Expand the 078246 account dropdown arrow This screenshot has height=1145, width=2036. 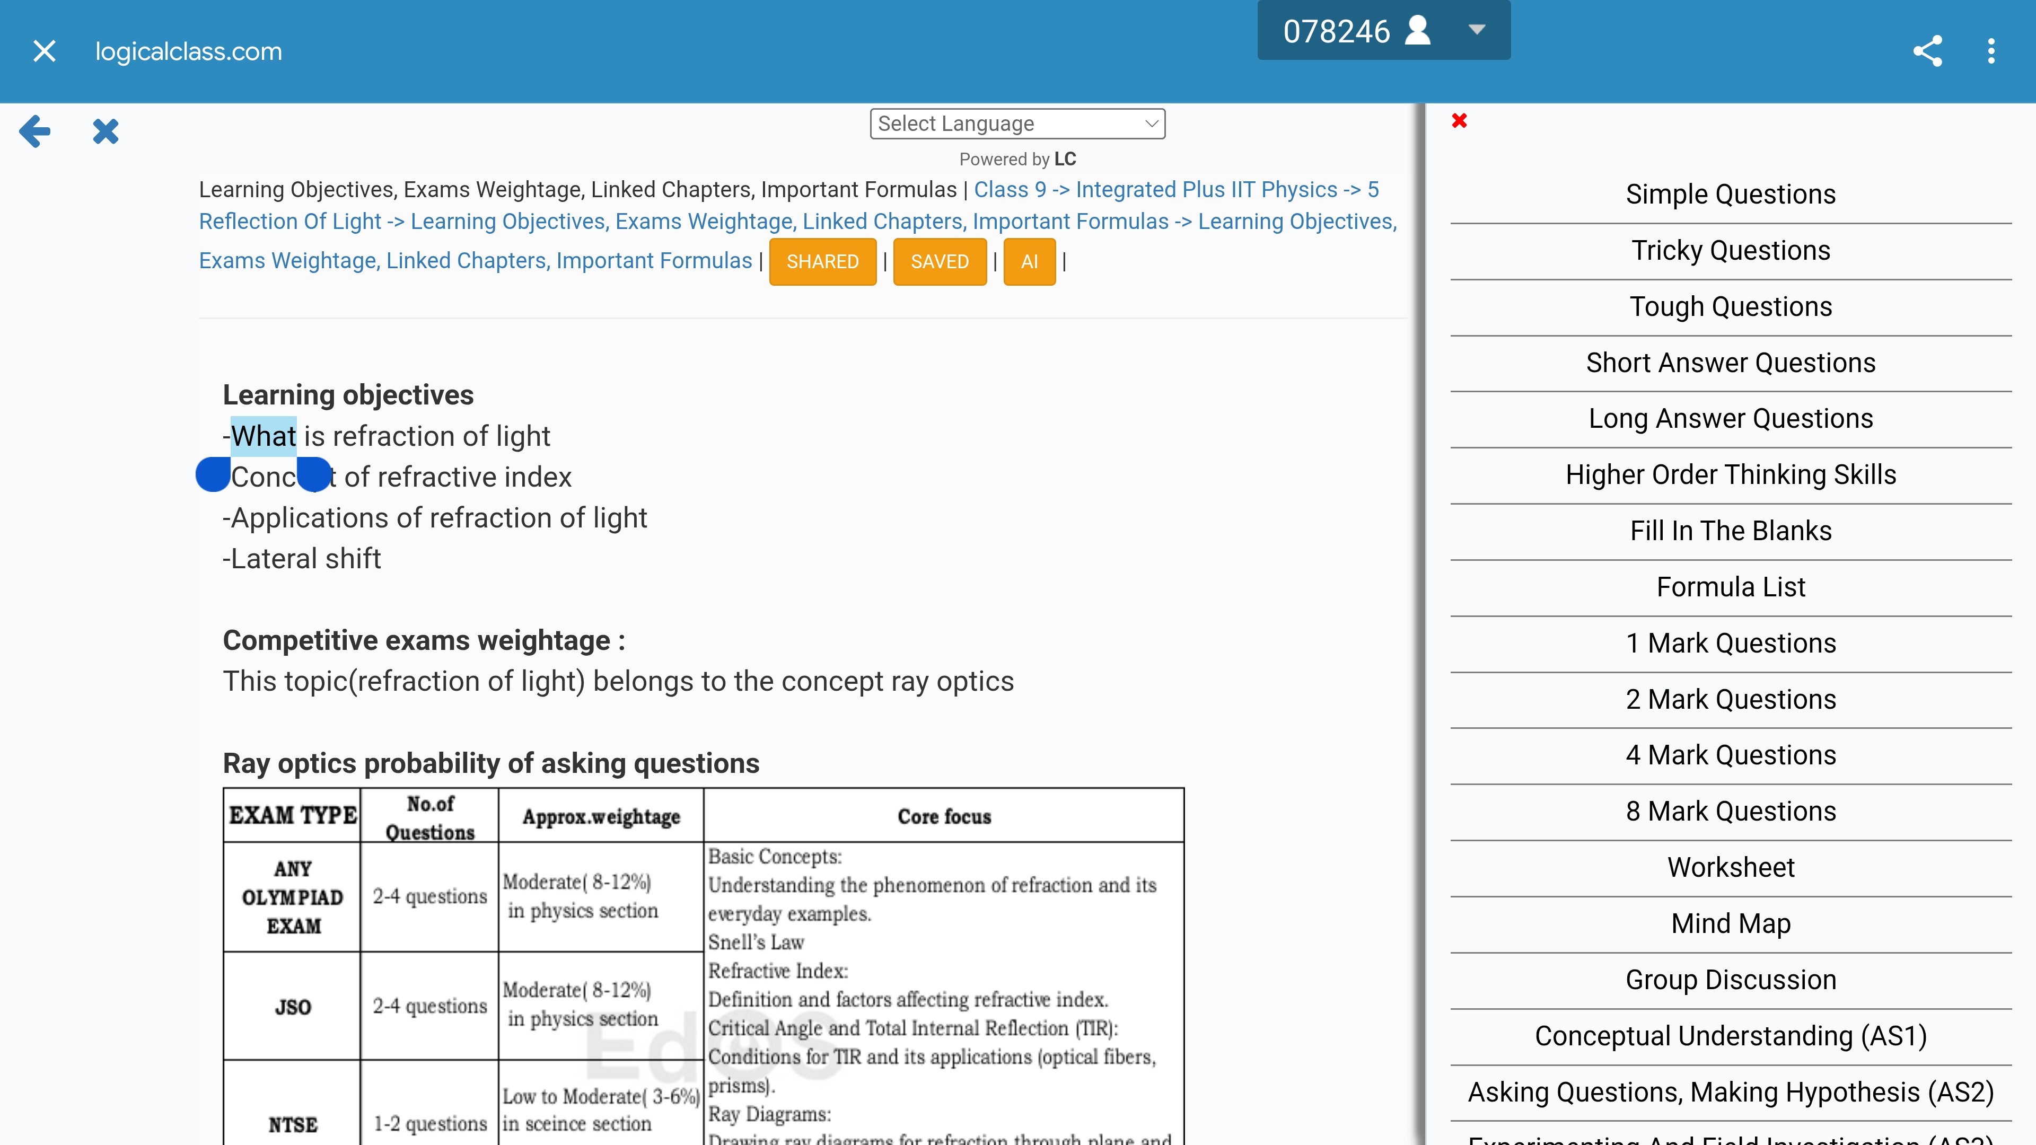click(x=1477, y=30)
